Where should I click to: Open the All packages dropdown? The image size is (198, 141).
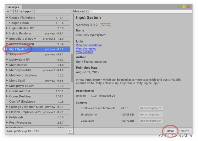tap(24, 11)
